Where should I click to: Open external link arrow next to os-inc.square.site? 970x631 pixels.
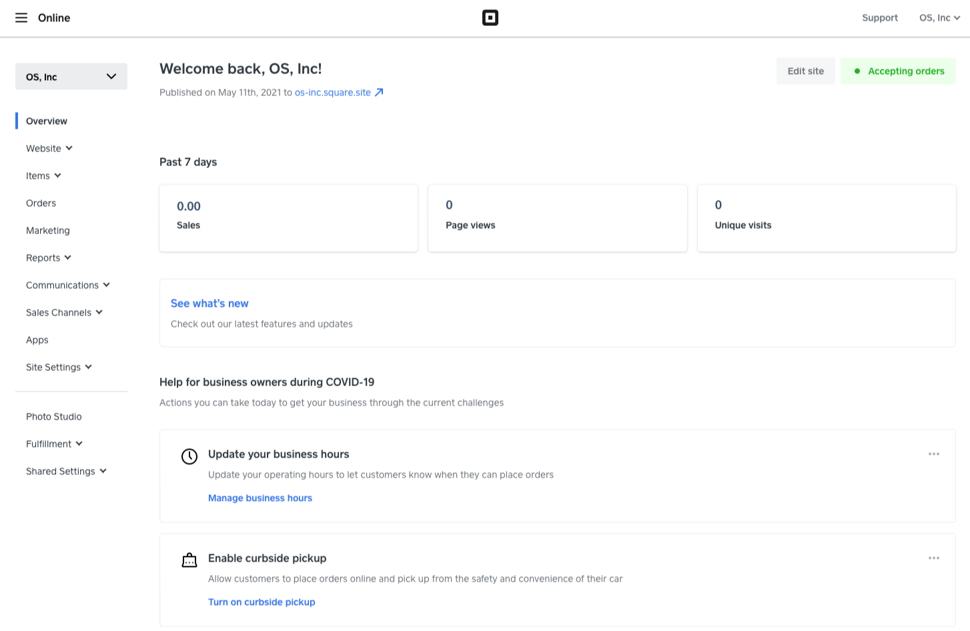click(x=379, y=93)
